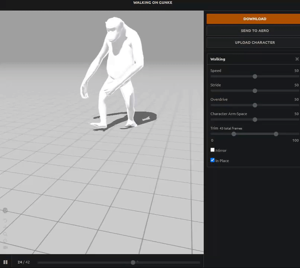Click the Trim maximum value '100'
The height and width of the screenshot is (268, 300).
296,140
